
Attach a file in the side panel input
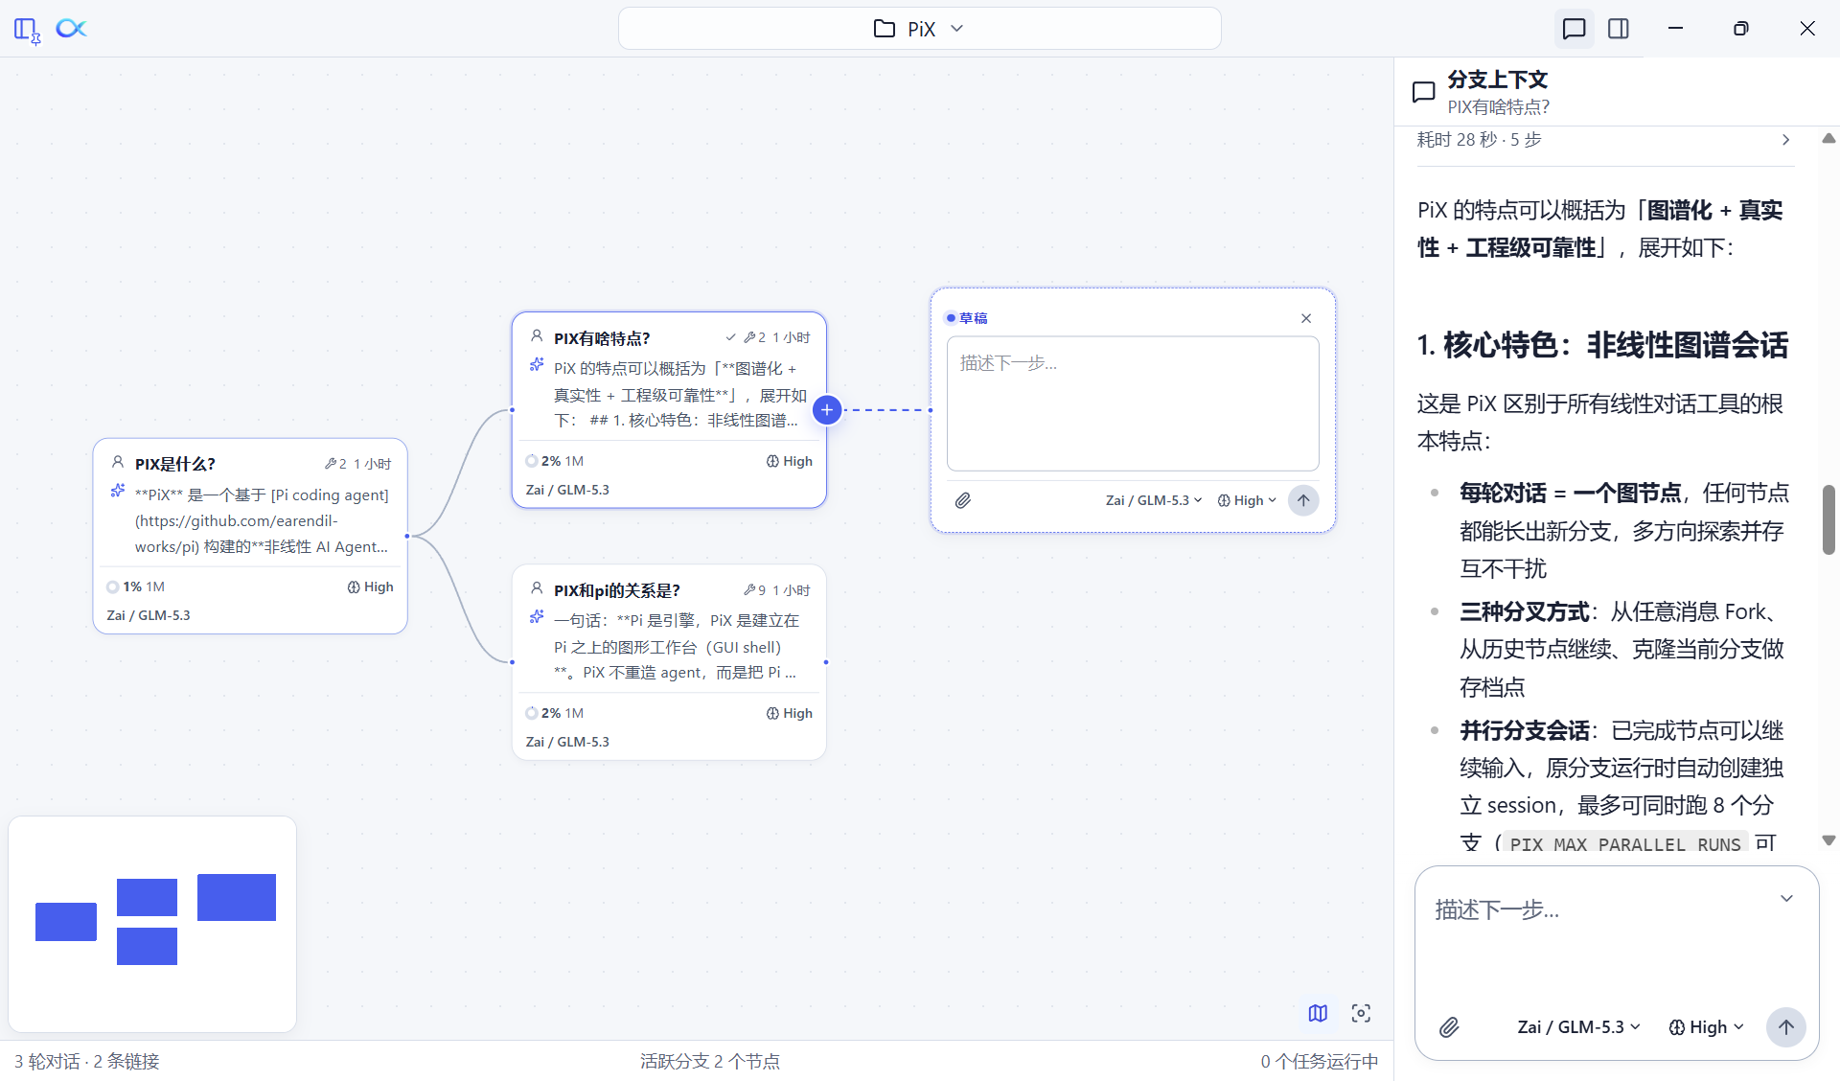click(x=1449, y=1027)
